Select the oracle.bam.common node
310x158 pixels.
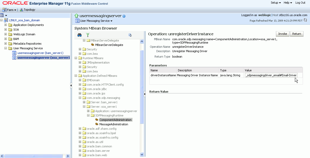[x=99, y=146]
